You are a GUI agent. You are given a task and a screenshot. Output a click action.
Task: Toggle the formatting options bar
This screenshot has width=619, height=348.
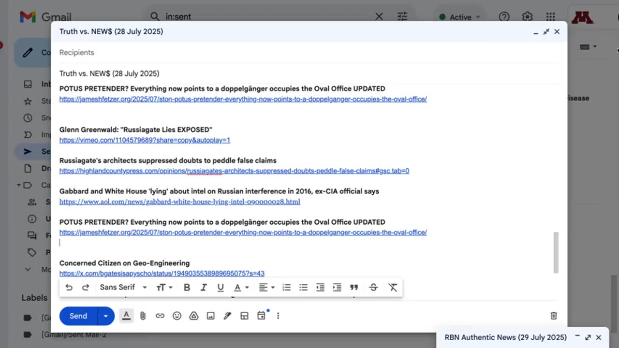tap(126, 316)
